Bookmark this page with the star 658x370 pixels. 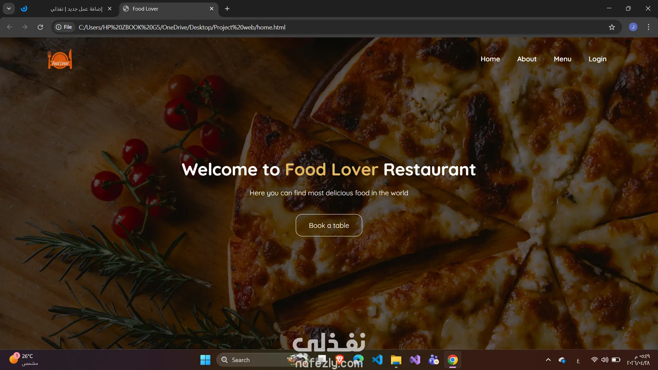[612, 27]
